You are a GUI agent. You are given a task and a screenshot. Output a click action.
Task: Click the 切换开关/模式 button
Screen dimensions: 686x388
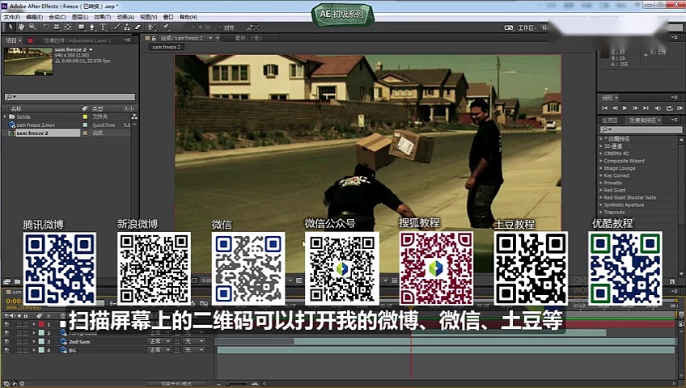pyautogui.click(x=176, y=384)
